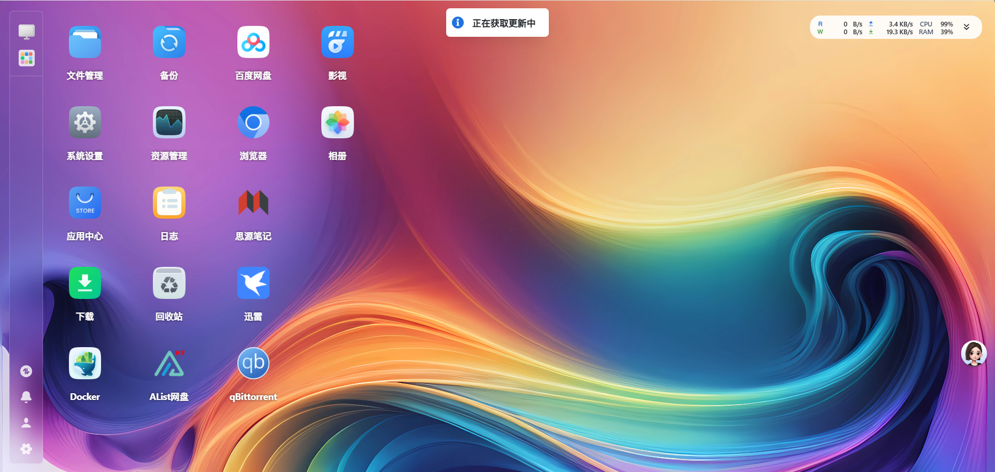Viewport: 995px width, 472px height.
Task: Open the AList网盘 app
Action: point(169,363)
